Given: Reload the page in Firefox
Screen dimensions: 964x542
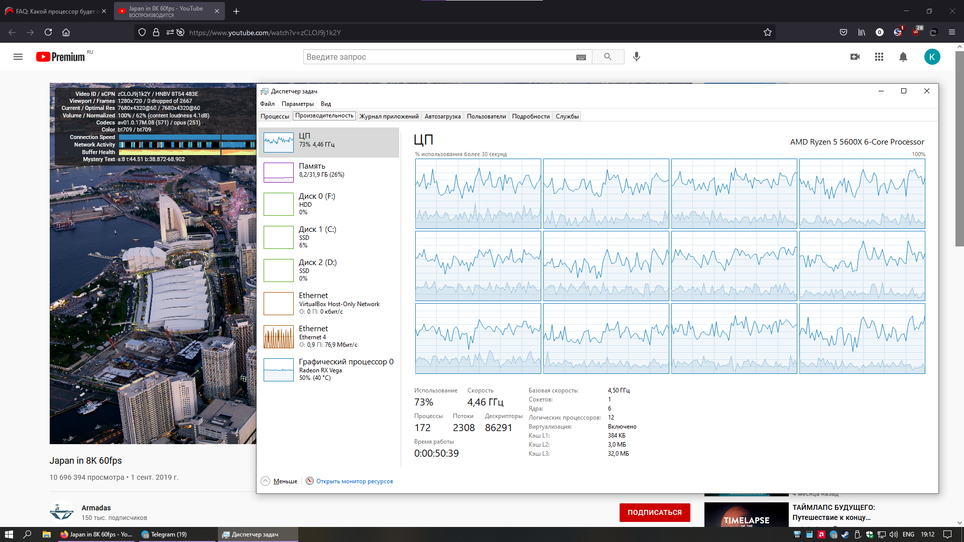Looking at the screenshot, I should pos(48,33).
